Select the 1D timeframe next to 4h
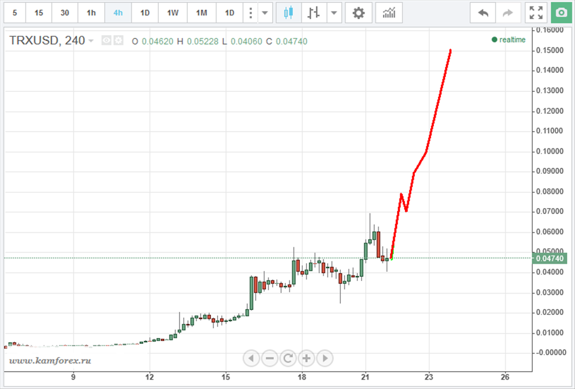This screenshot has width=575, height=389. [145, 13]
